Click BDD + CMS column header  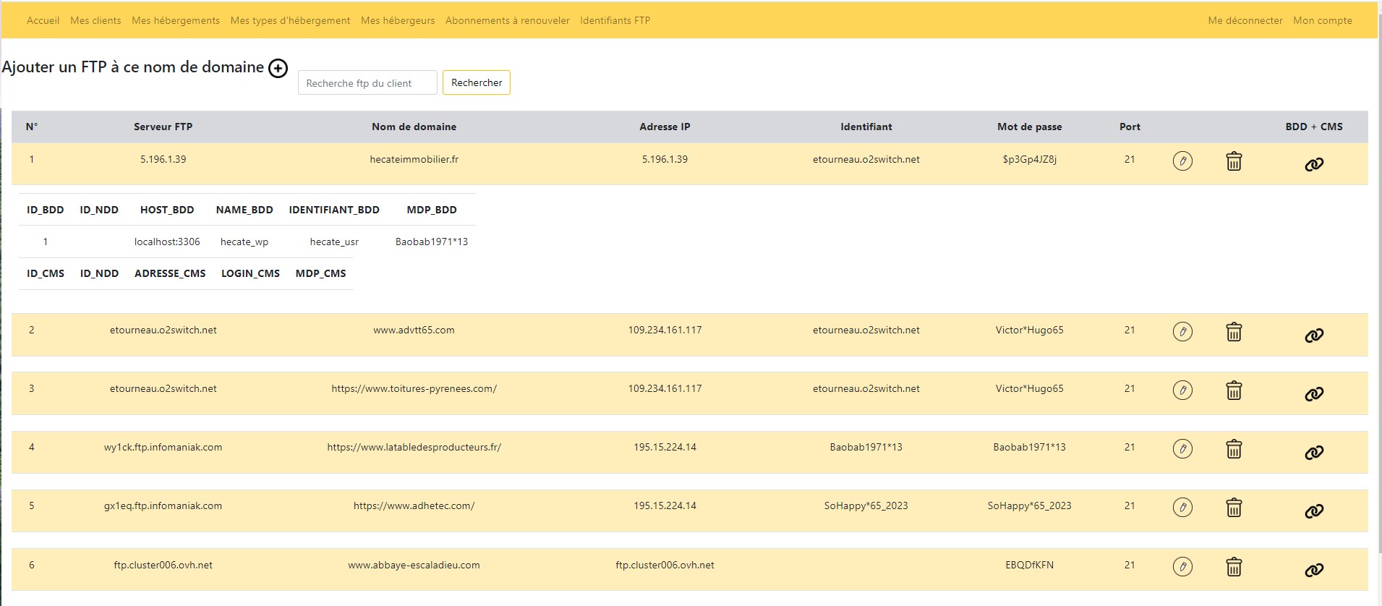click(1314, 127)
